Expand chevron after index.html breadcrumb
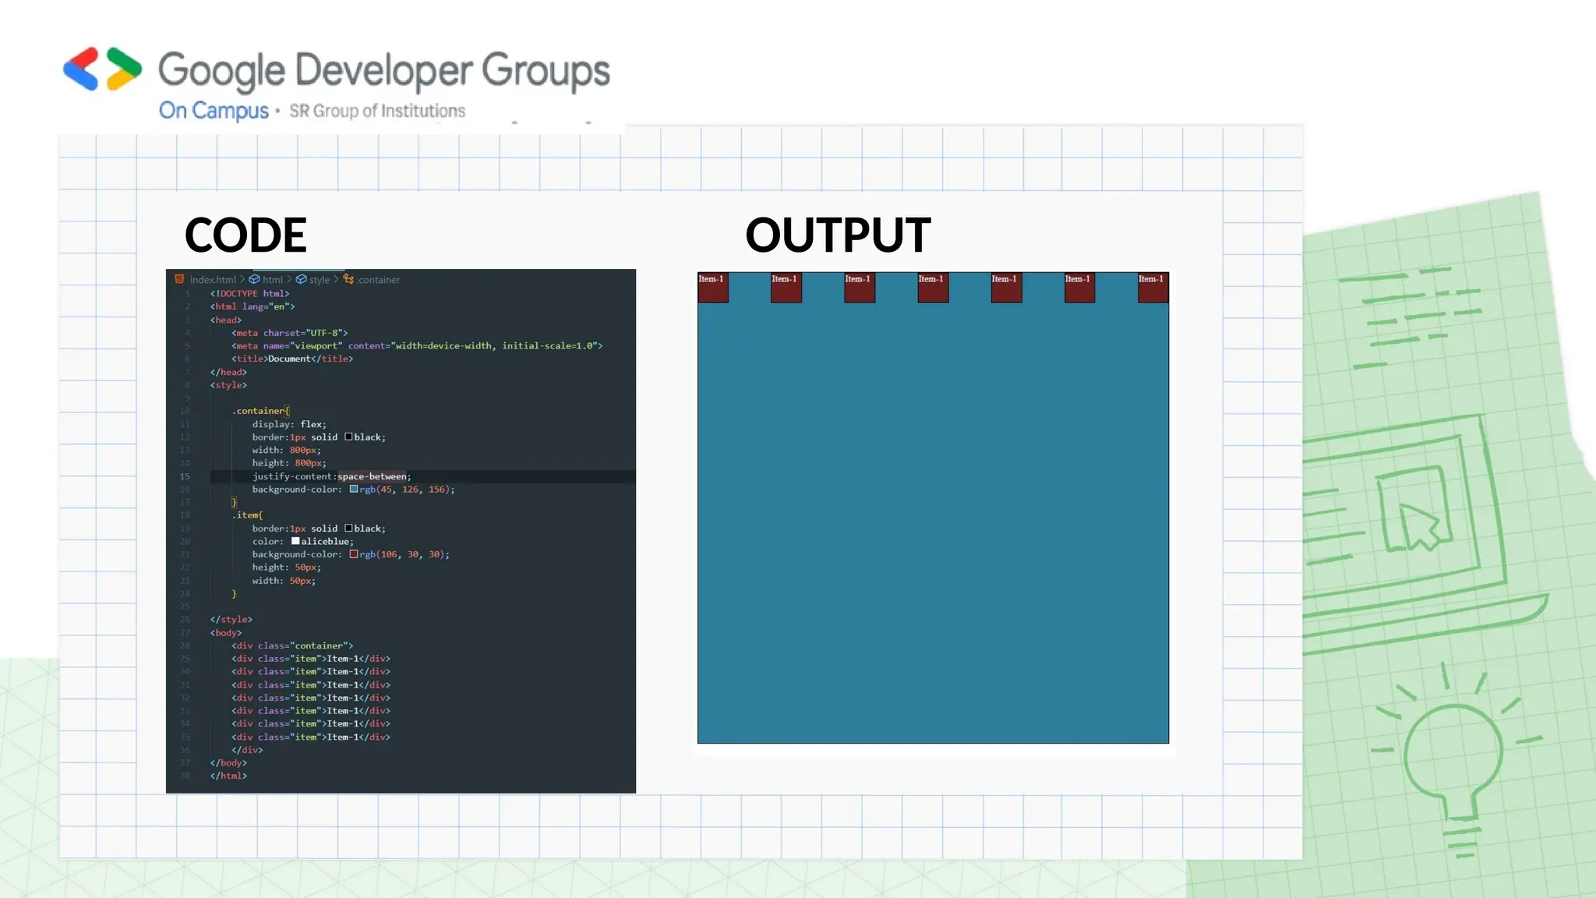1596x898 pixels. pyautogui.click(x=242, y=279)
